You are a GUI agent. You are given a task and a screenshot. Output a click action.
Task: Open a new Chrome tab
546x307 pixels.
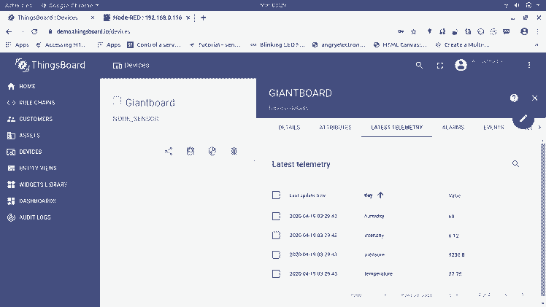[204, 18]
